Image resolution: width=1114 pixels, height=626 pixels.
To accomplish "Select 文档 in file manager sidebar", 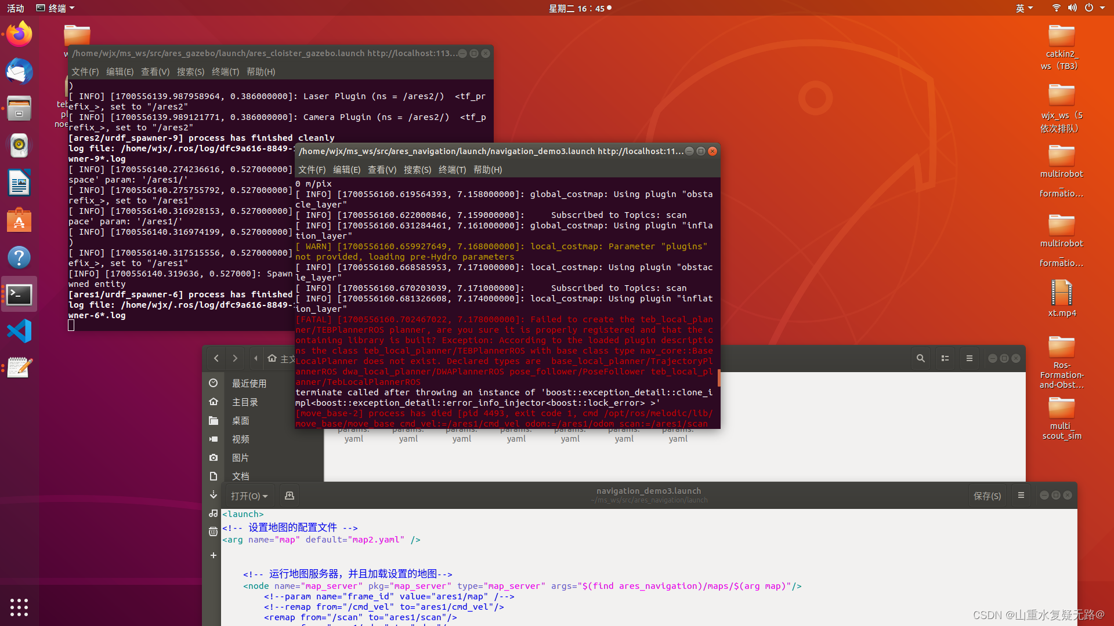I will (x=240, y=476).
